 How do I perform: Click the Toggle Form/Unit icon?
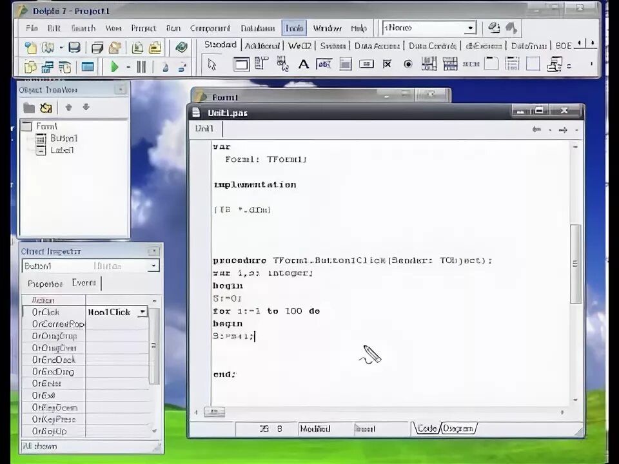click(x=64, y=66)
